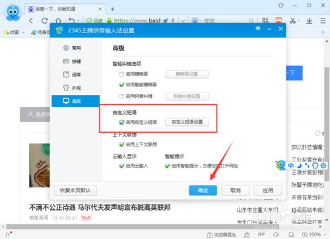Click the scissors screenshot tool icon
Viewport: 330px width, 239px height.
tap(292, 20)
